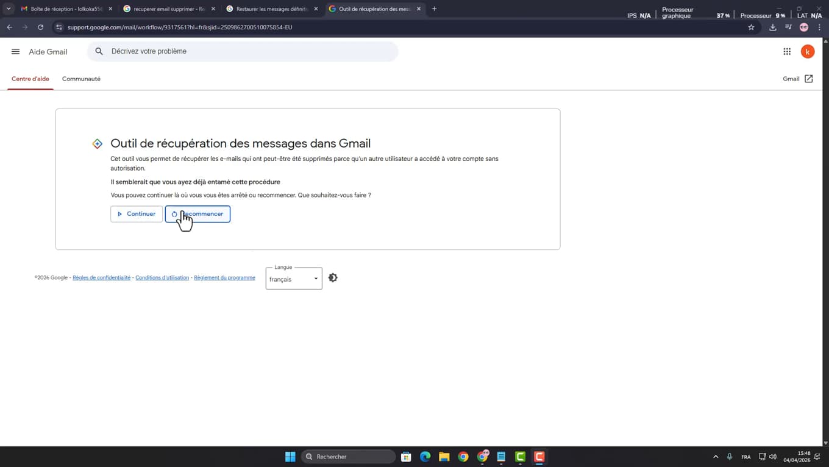829x467 pixels.
Task: Click the Continuer button
Action: tap(137, 214)
